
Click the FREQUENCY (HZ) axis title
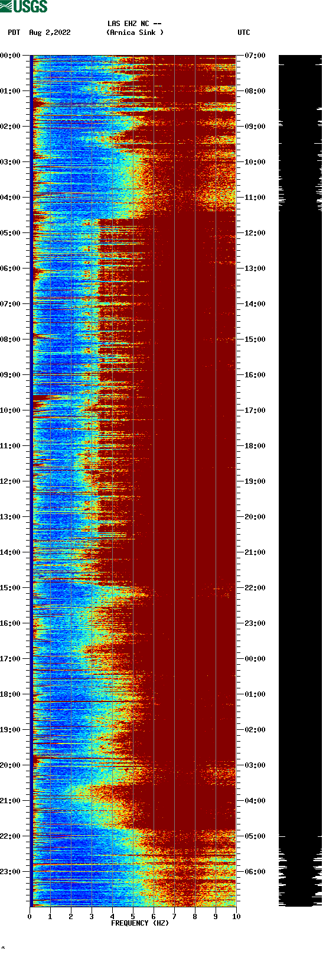[140, 923]
